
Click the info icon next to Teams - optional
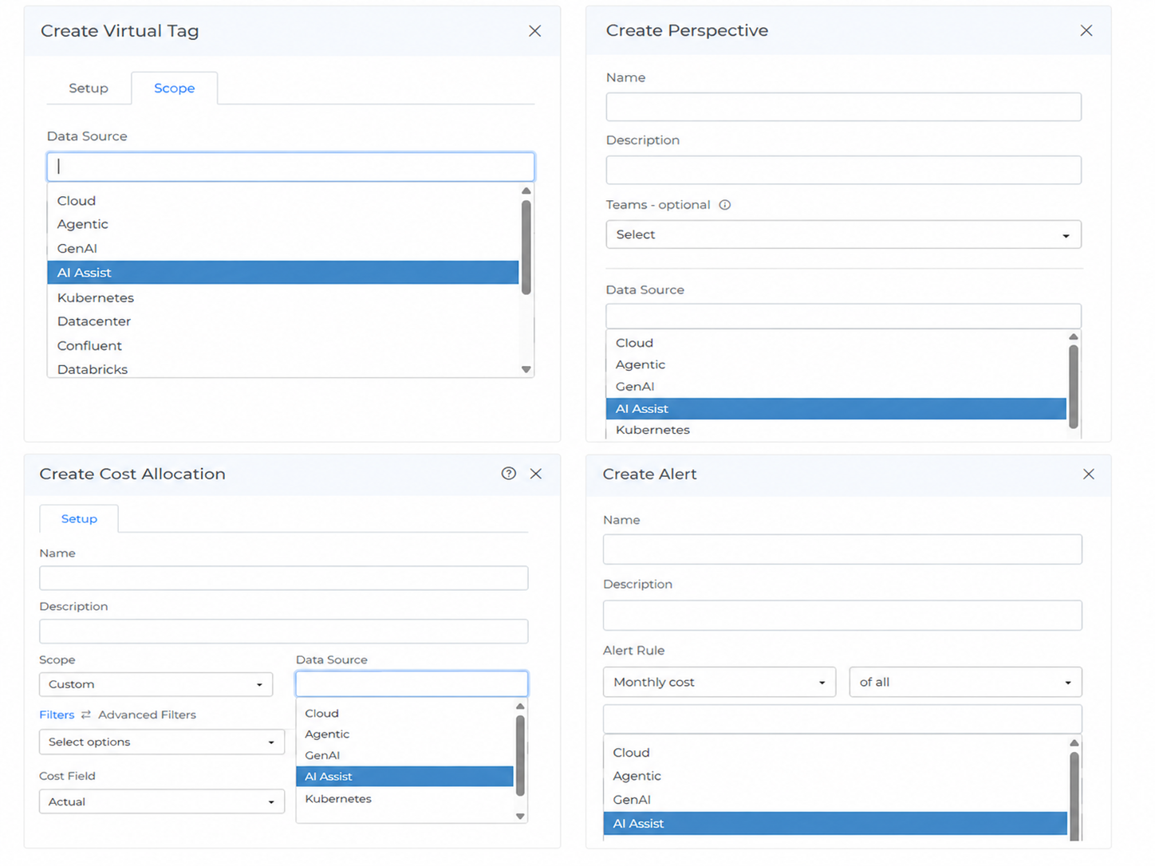(x=724, y=205)
